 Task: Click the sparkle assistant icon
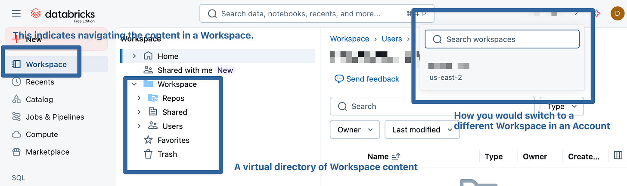tap(596, 14)
